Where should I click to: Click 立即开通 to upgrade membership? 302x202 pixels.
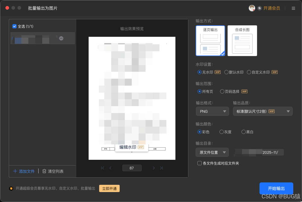pos(109,188)
